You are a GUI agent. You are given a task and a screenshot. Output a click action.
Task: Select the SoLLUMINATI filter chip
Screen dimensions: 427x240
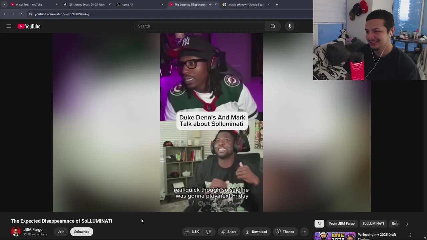tap(373, 224)
